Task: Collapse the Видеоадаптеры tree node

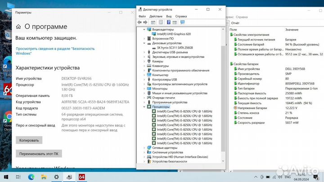Action: [144, 30]
